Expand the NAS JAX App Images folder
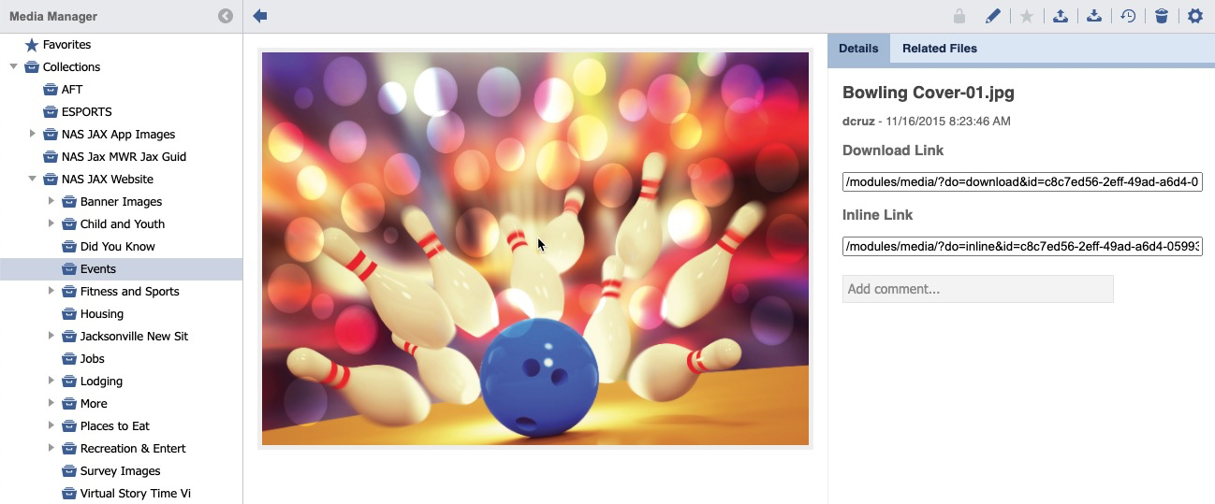Screen dimensions: 1215x504 pos(33,135)
